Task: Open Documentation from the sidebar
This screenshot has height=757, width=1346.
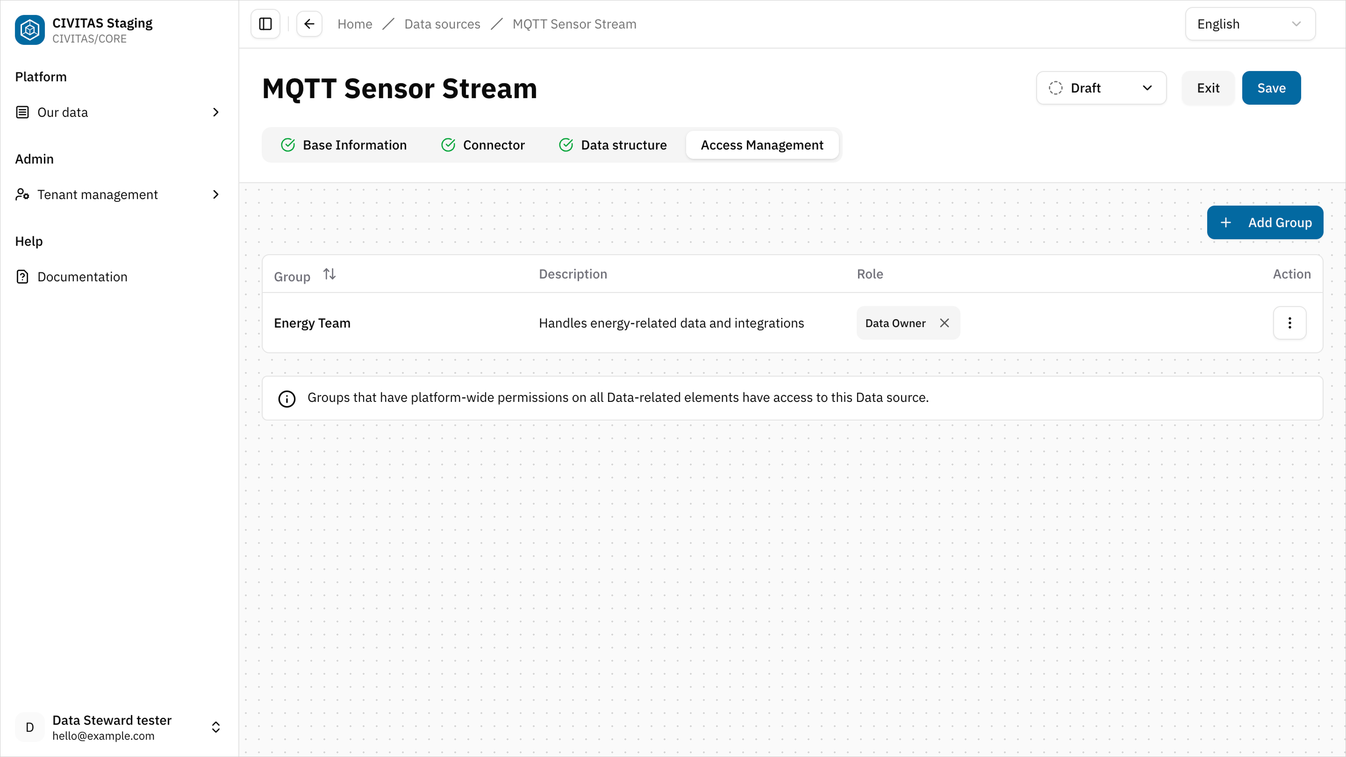Action: tap(82, 277)
